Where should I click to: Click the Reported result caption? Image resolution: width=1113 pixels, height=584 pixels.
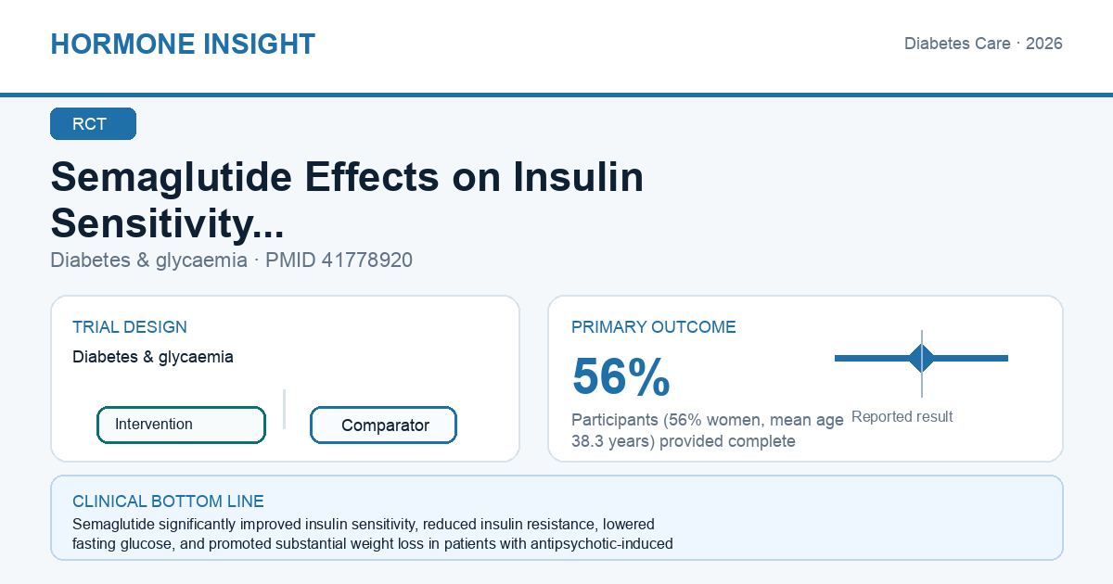[x=902, y=417]
